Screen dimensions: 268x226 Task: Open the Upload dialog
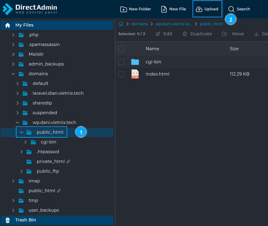click(x=207, y=9)
